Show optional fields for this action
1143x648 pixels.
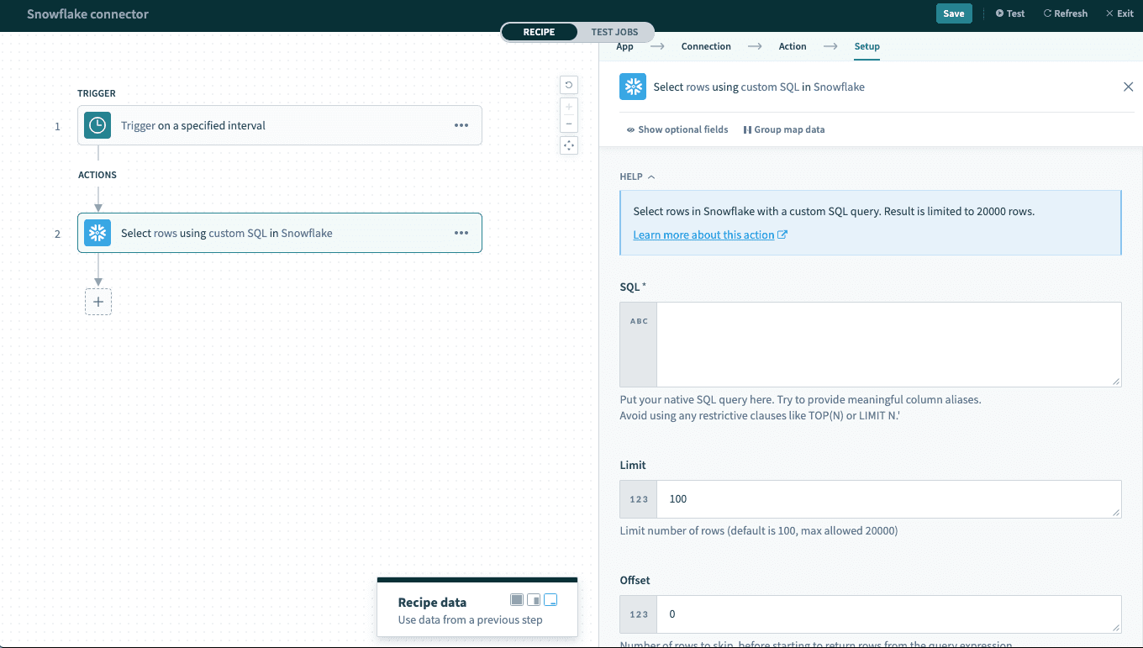(677, 129)
